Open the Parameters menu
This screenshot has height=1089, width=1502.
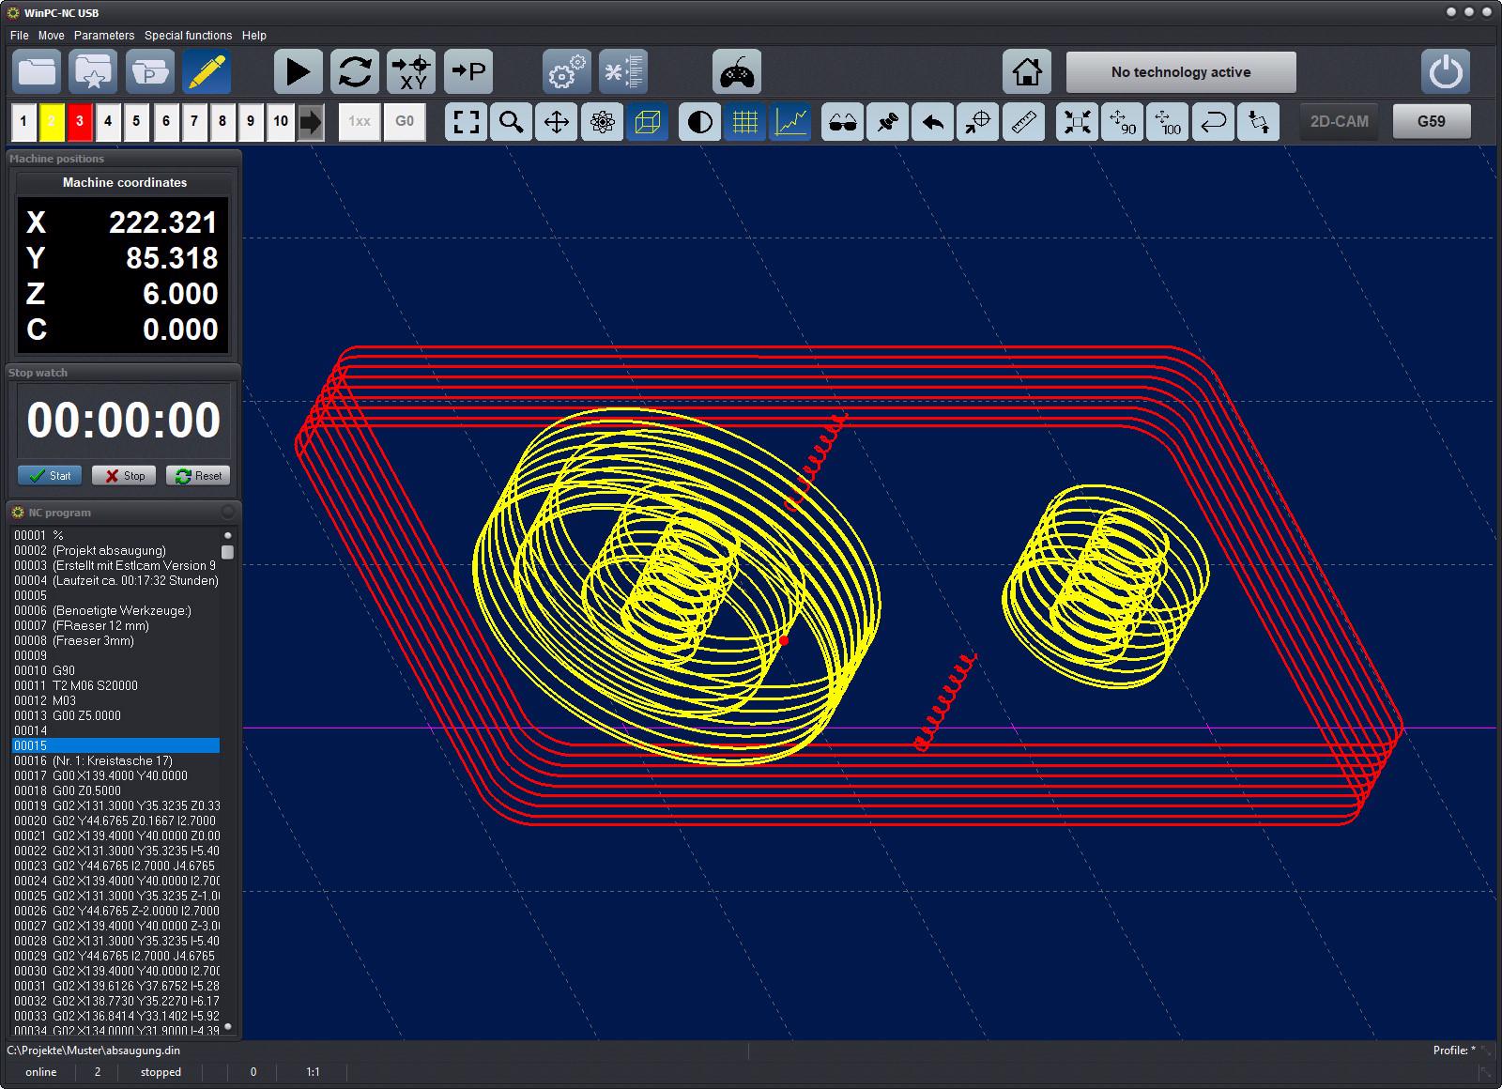point(104,36)
